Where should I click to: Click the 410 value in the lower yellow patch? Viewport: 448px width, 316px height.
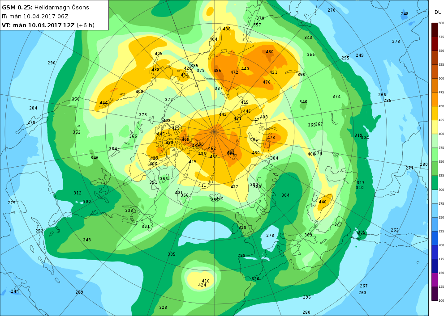coord(206,281)
